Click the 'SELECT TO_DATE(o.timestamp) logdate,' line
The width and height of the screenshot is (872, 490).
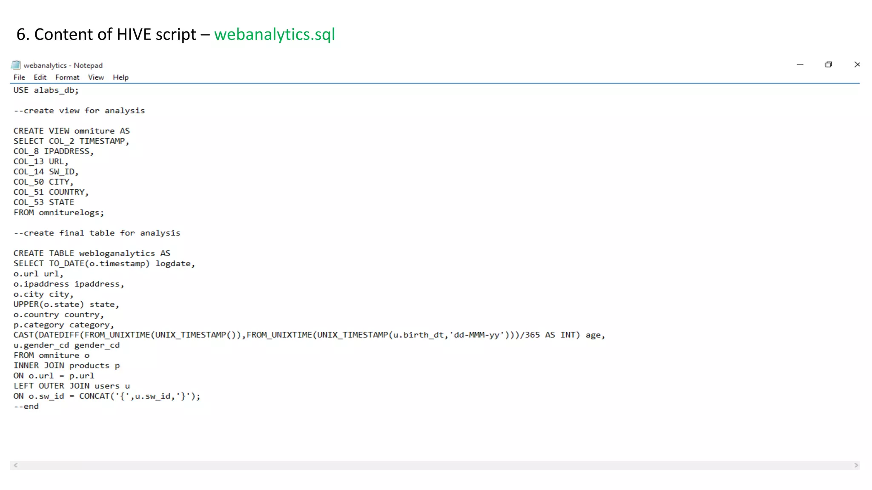(x=104, y=264)
